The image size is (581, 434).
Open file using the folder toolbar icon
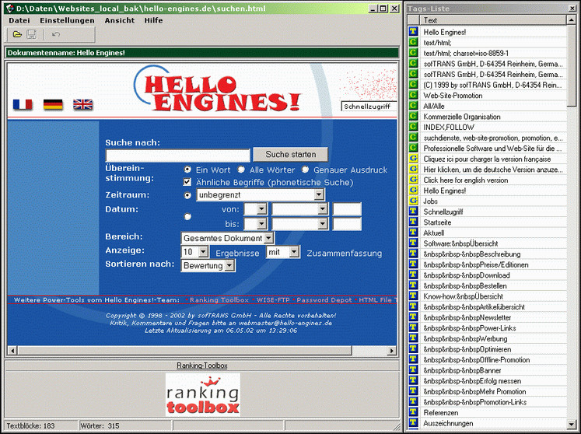pyautogui.click(x=17, y=34)
